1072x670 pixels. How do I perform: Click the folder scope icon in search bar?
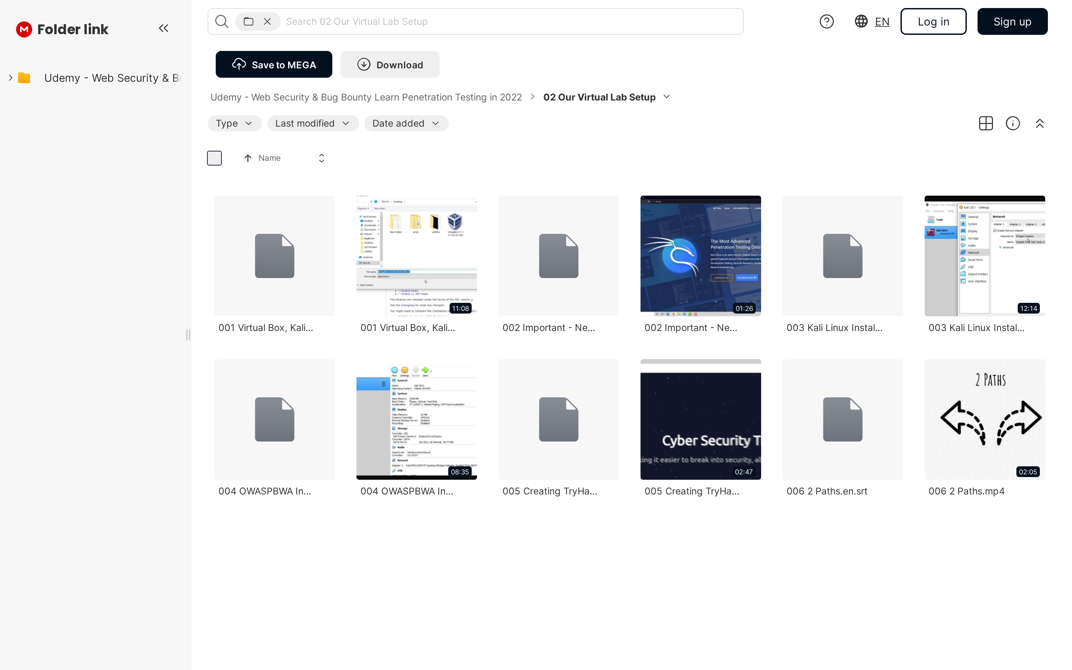(x=249, y=21)
